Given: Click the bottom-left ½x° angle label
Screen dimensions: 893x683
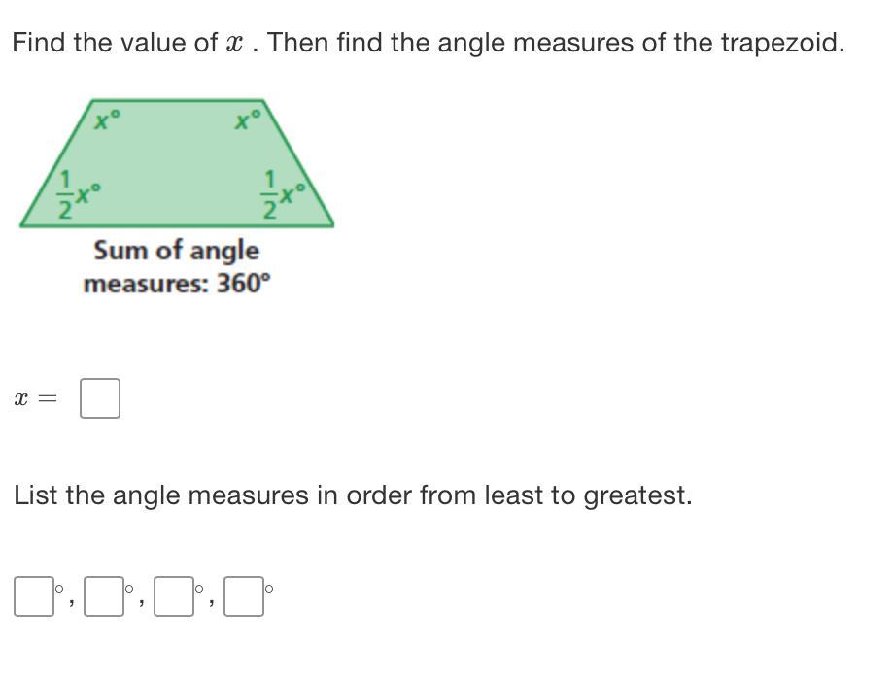Looking at the screenshot, I should coord(76,194).
